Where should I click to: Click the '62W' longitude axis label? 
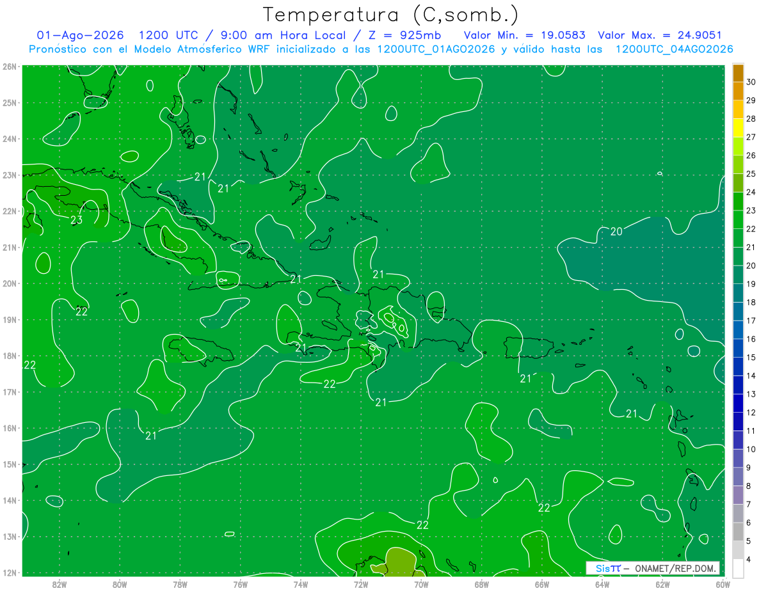coord(662,584)
